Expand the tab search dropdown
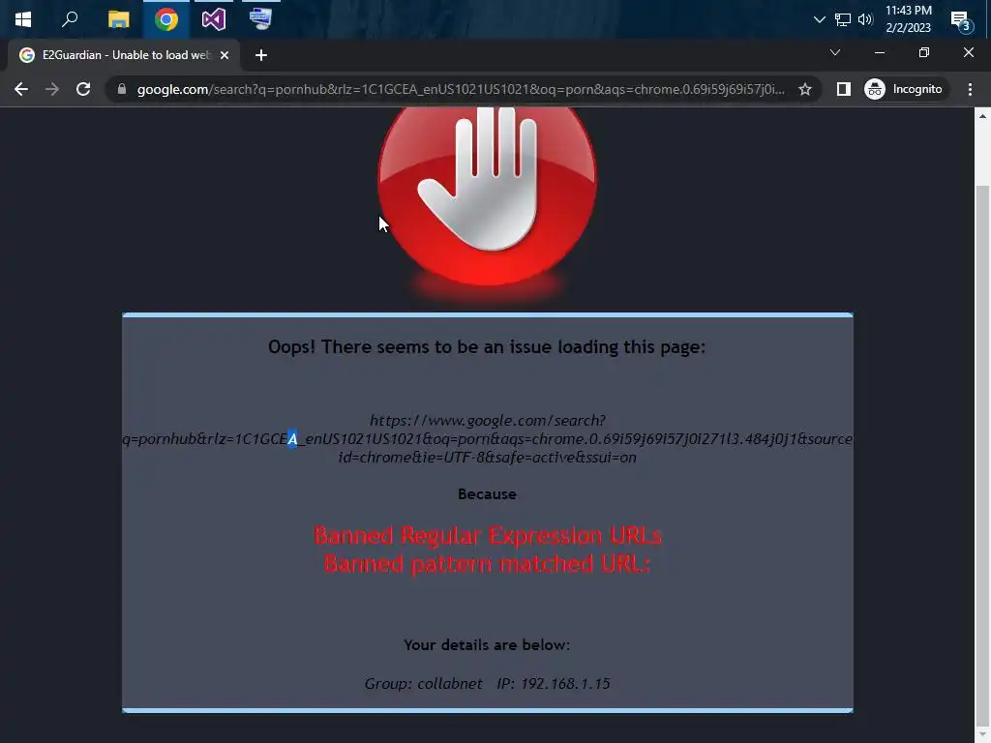The image size is (991, 743). tap(835, 52)
